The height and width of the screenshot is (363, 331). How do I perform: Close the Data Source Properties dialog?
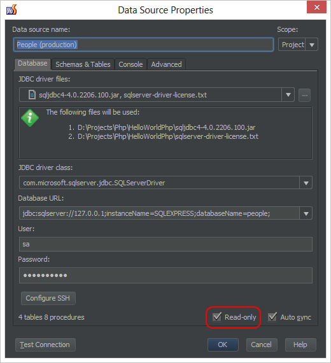point(316,7)
